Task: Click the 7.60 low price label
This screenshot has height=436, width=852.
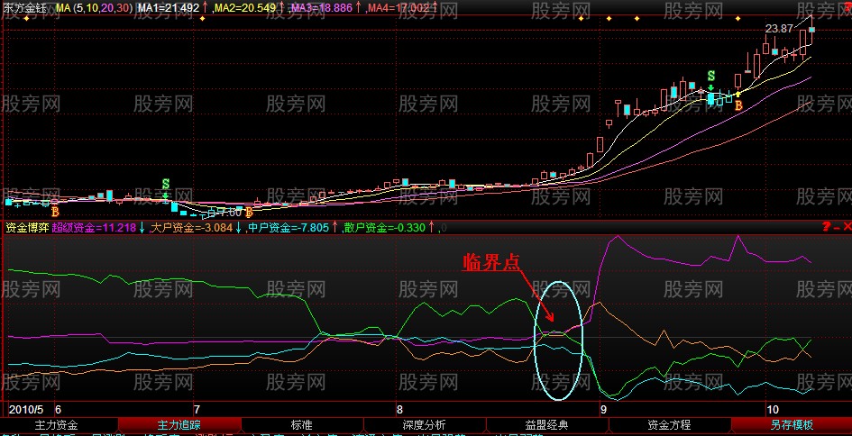Action: tap(229, 211)
